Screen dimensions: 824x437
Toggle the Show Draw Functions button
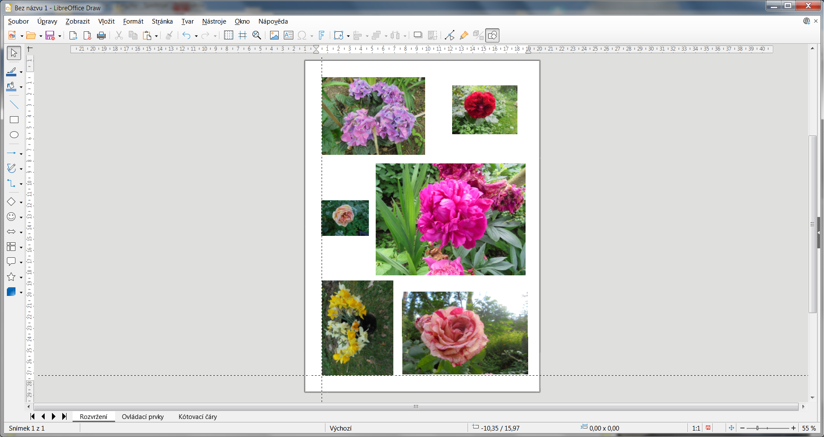(x=493, y=36)
